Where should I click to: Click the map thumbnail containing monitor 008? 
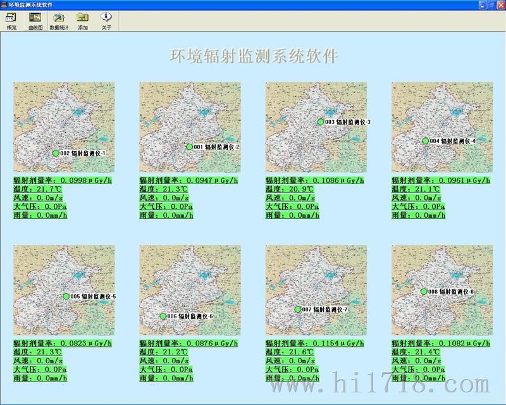(442, 290)
